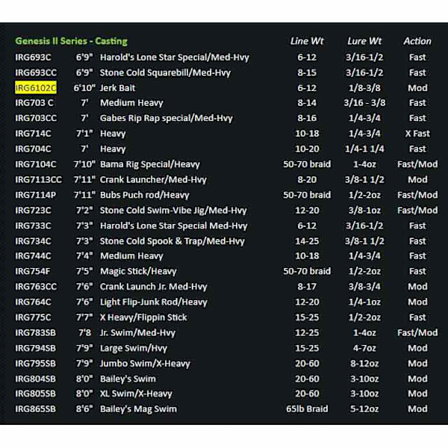The width and height of the screenshot is (448, 448).
Task: Click model code IRG804SB
Action: tap(36, 379)
